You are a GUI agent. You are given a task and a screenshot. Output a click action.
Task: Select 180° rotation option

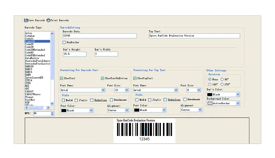point(210,84)
